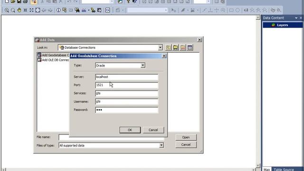Select the Measure ruler tool
Screen dimensions: 304x171
pos(84,10)
